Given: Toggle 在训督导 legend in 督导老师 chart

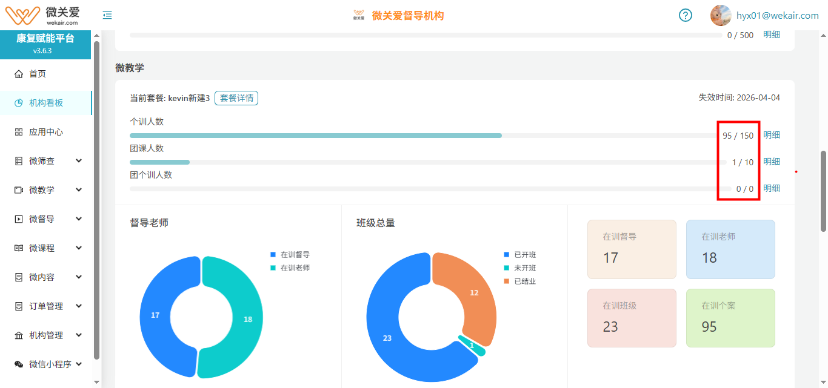Looking at the screenshot, I should pyautogui.click(x=290, y=255).
